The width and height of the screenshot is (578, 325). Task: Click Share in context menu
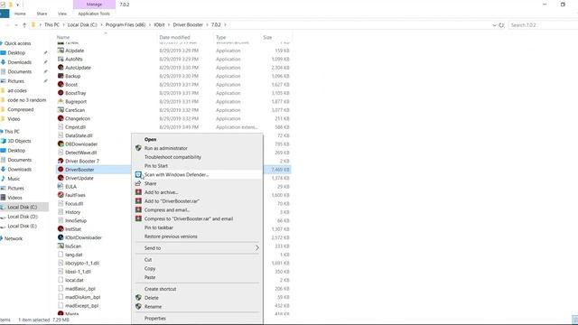coord(151,183)
